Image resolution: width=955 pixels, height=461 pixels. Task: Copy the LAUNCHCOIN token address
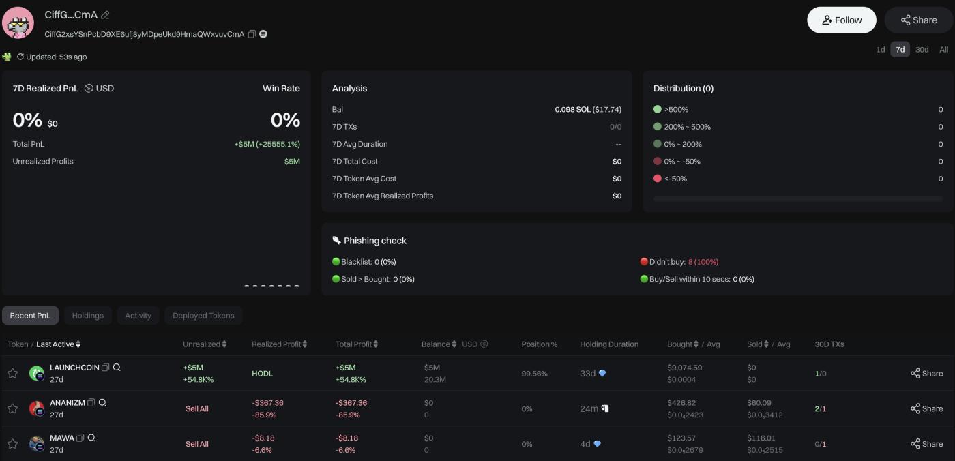[105, 368]
